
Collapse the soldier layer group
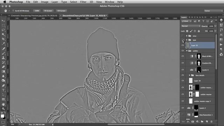(x=187, y=51)
